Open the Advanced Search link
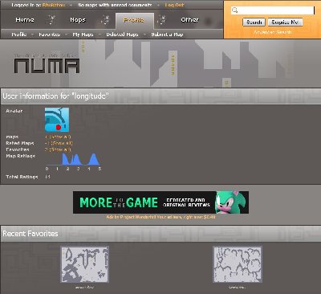 (273, 32)
